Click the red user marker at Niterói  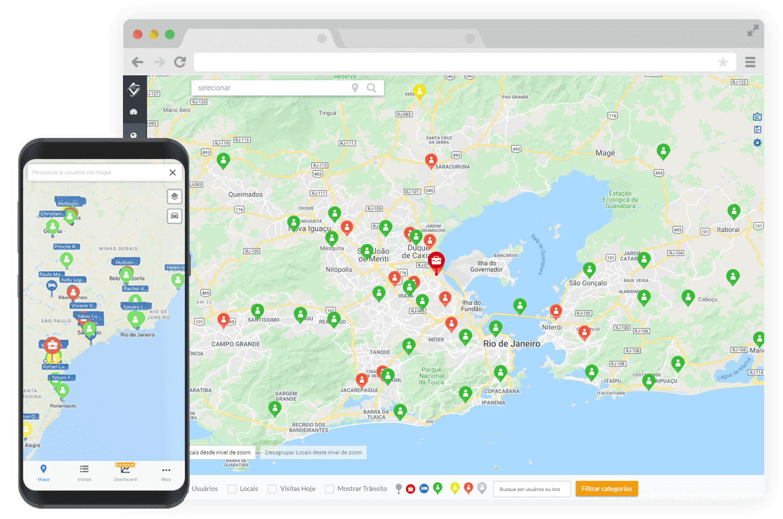coord(556,312)
